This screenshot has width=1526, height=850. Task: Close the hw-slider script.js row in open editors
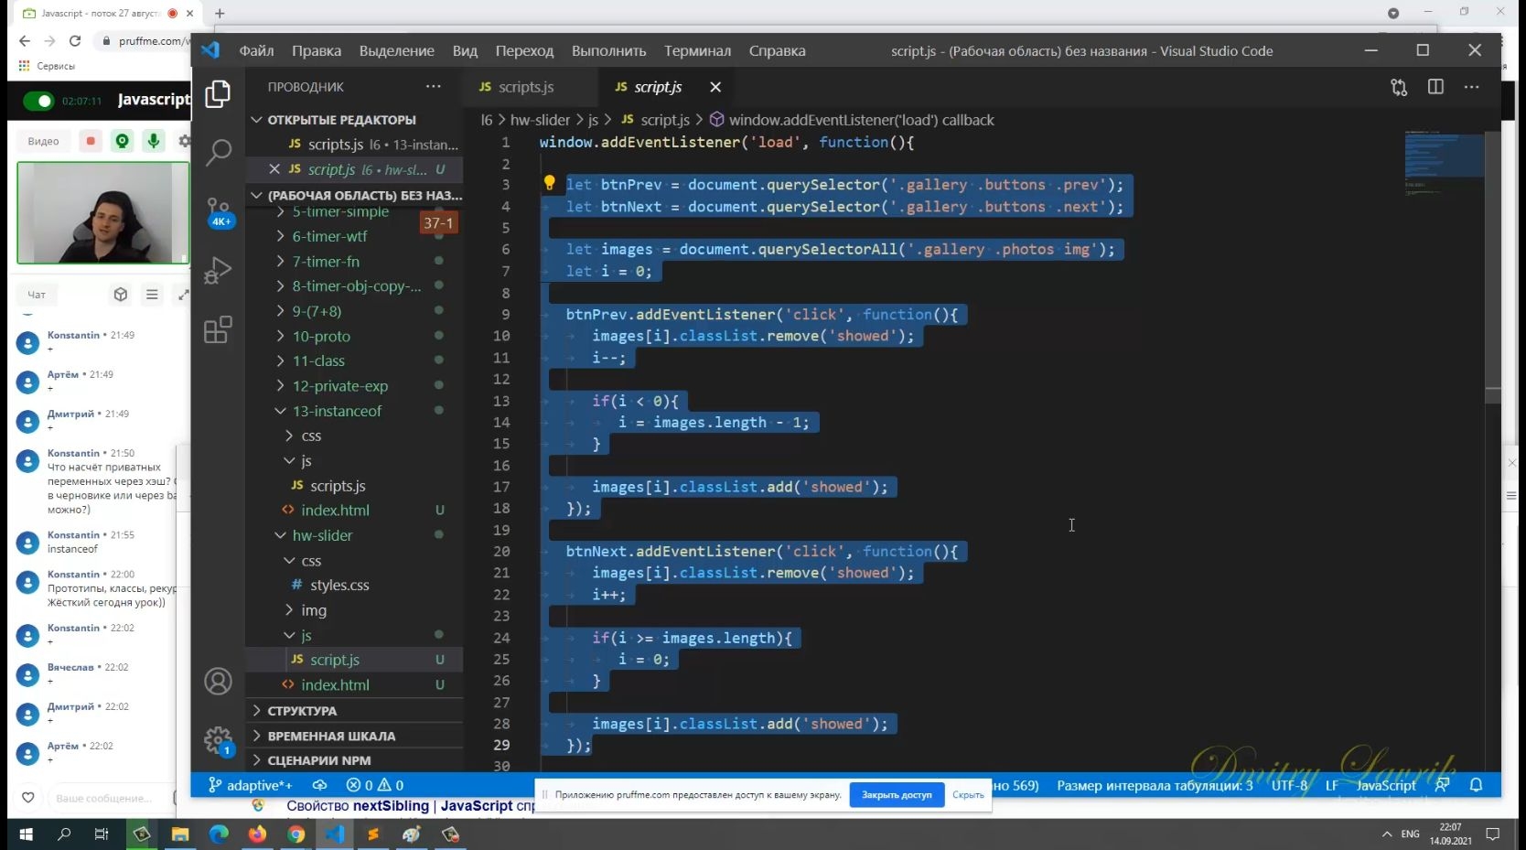pos(274,169)
